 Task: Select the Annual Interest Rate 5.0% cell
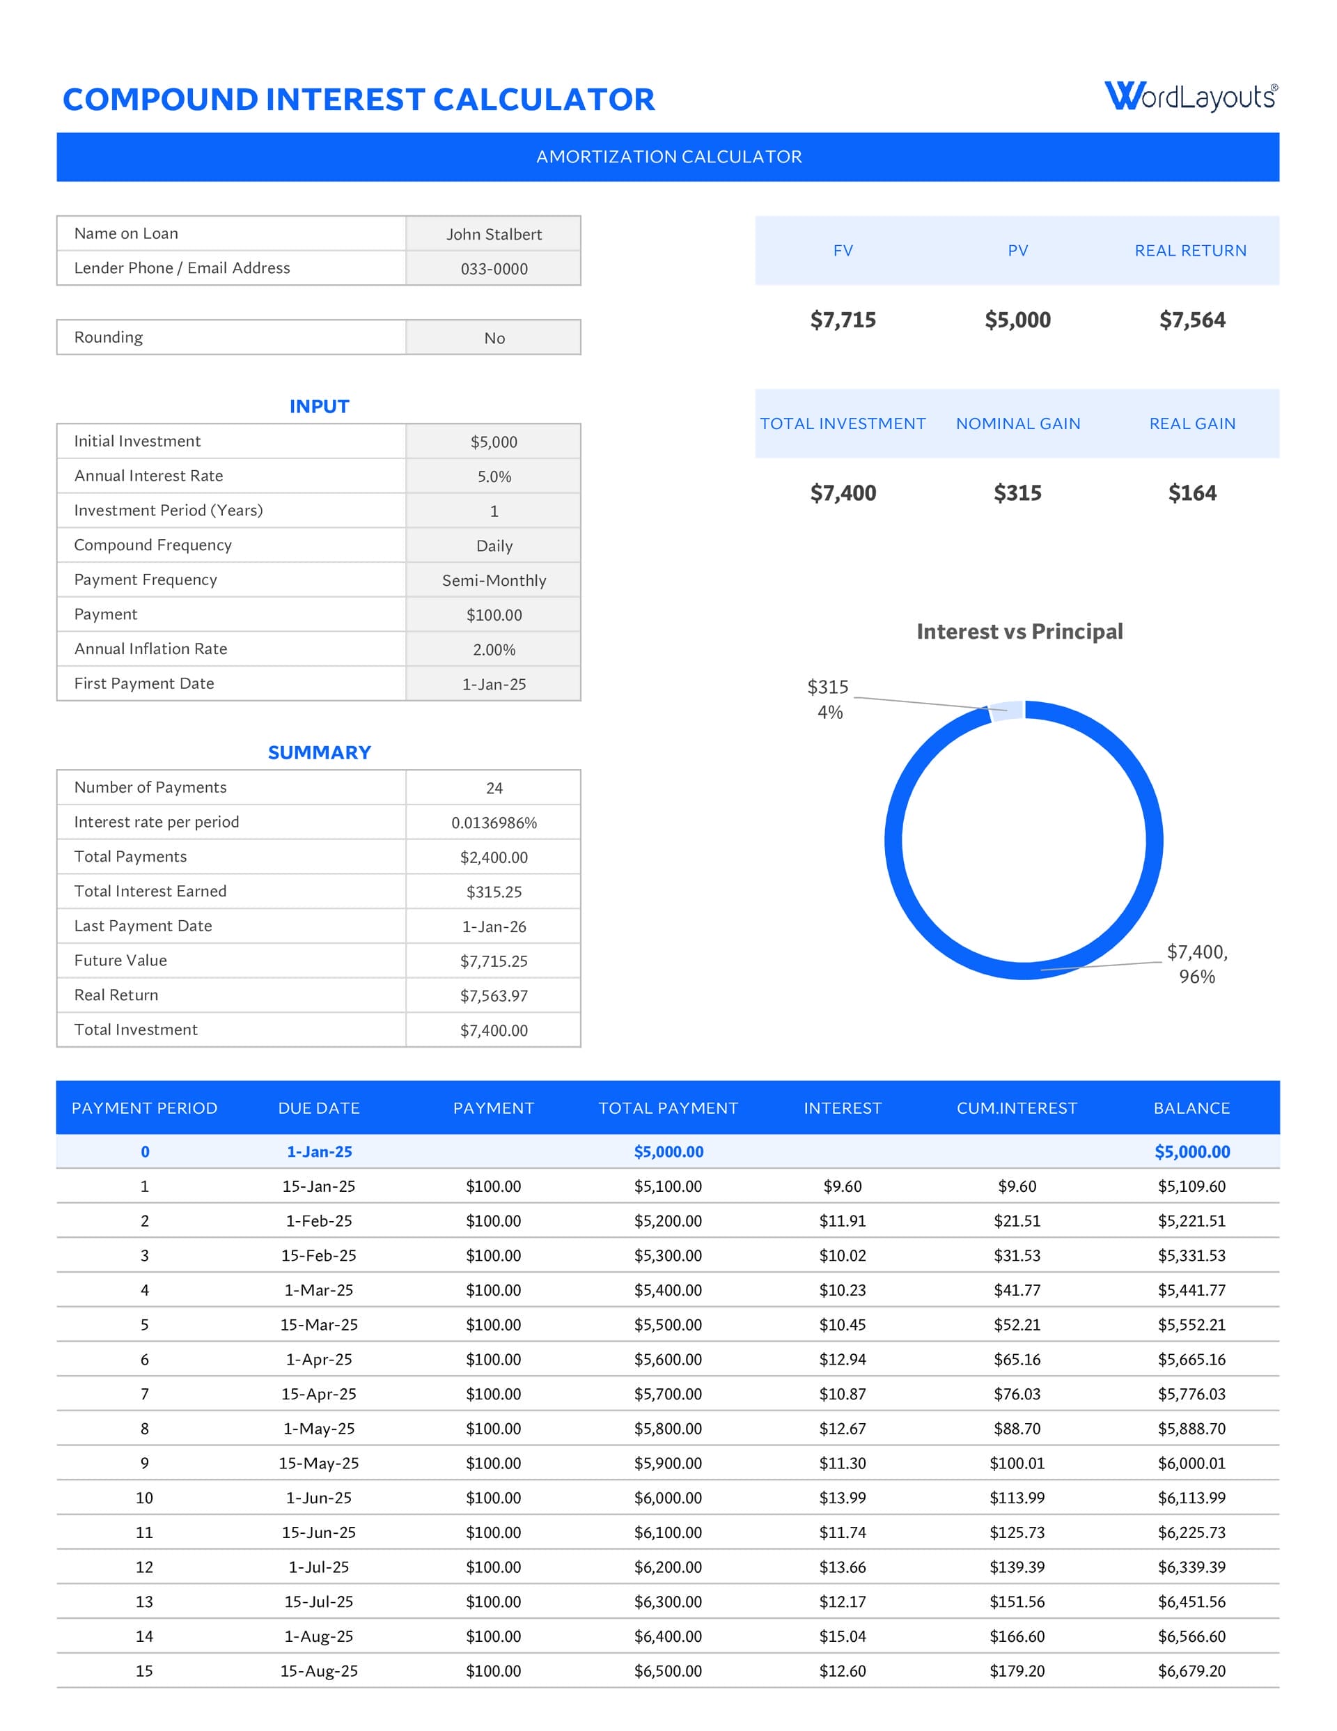(493, 476)
